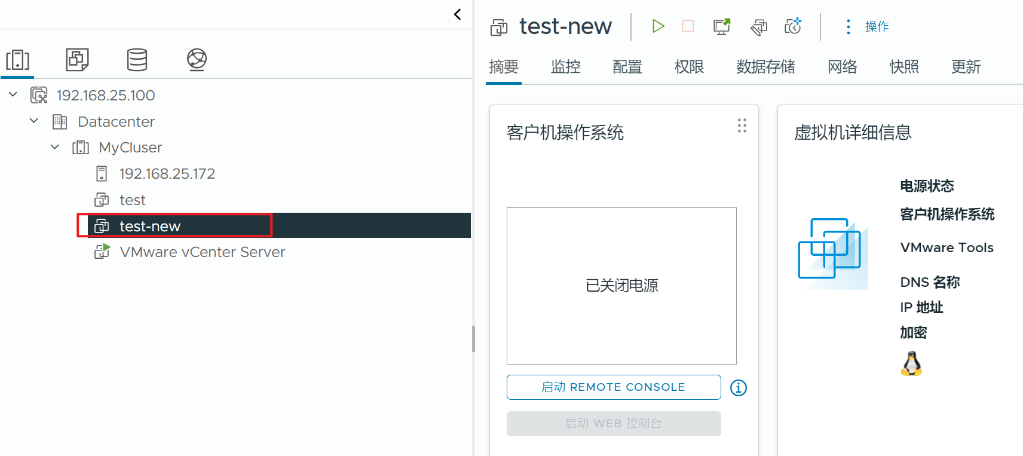This screenshot has height=456, width=1023.
Task: Switch to the 快照 tab
Action: [904, 66]
